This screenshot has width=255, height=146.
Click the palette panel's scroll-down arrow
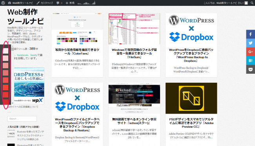pyautogui.click(x=13, y=103)
